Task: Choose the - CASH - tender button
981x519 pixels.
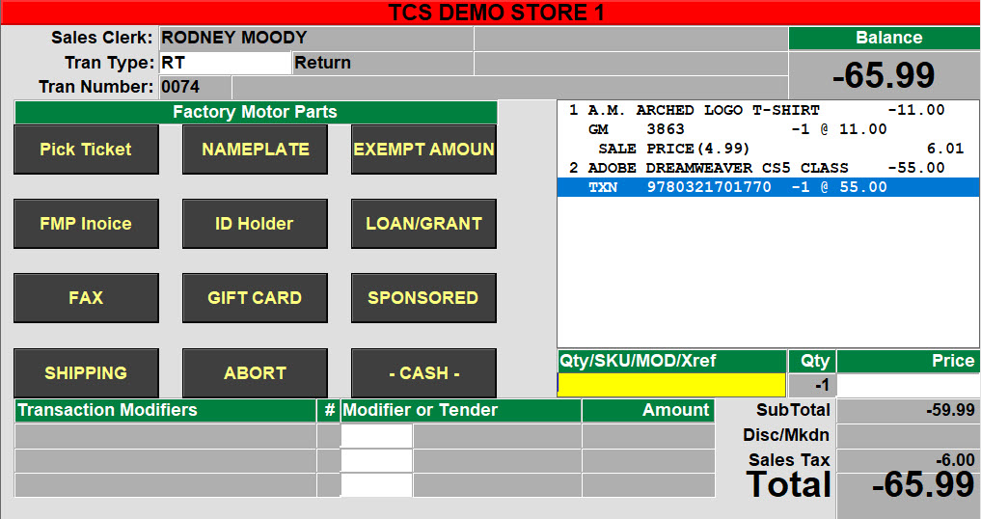Action: 423,372
